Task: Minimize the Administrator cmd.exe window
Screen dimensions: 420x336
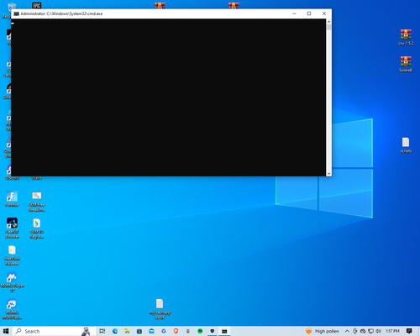Action: [294, 13]
